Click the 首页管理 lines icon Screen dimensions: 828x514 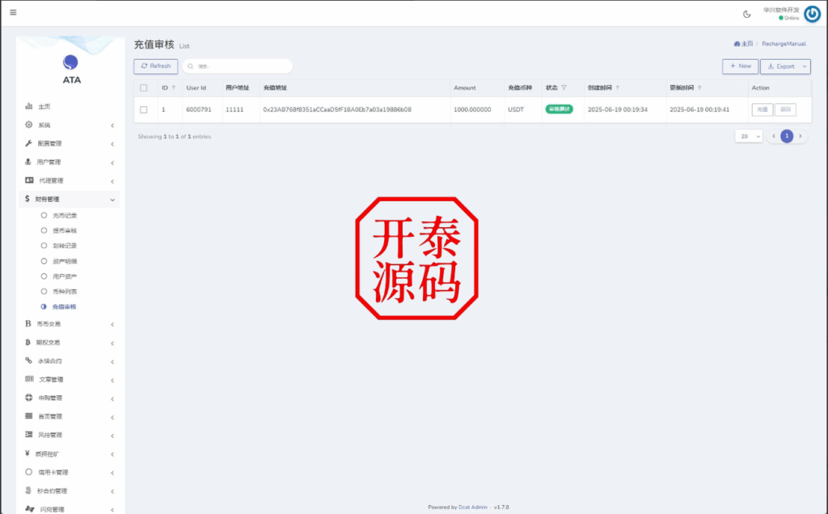click(28, 416)
